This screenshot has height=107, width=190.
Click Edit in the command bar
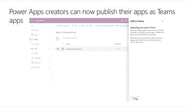point(75,26)
